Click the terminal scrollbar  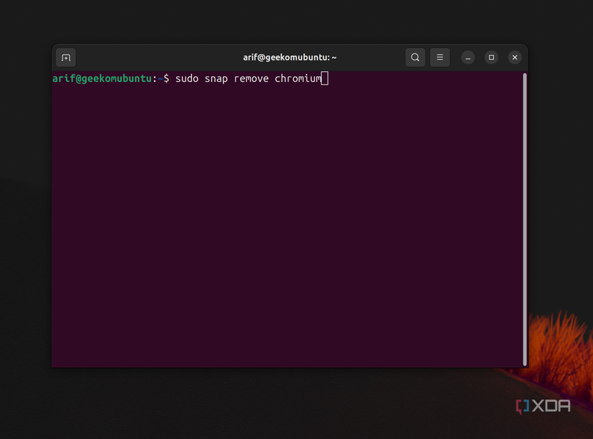(524, 216)
